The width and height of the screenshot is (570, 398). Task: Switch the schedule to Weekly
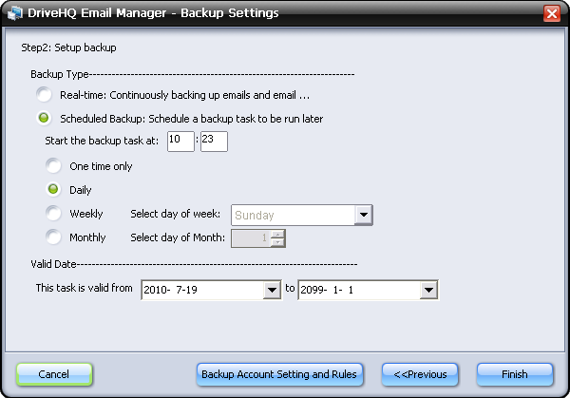[54, 214]
